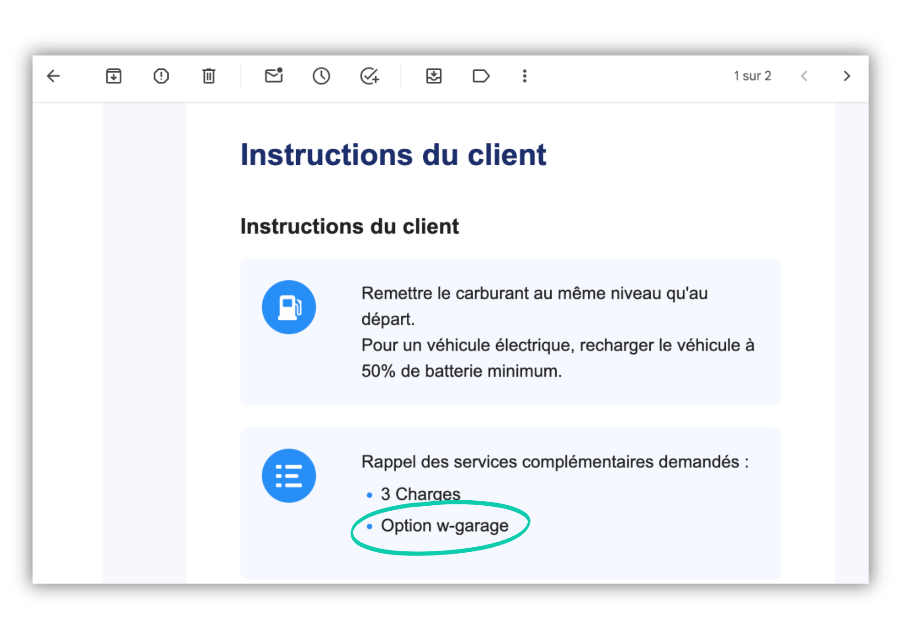The width and height of the screenshot is (914, 639).
Task: Open labels menu icon
Action: point(481,76)
